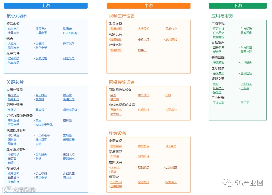The image size is (272, 195).
Task: Open the 华为 link under 互联网传输设备
Action: click(x=113, y=95)
